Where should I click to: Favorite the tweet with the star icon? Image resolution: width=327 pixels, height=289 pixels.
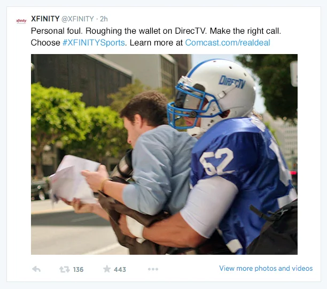[x=107, y=269]
